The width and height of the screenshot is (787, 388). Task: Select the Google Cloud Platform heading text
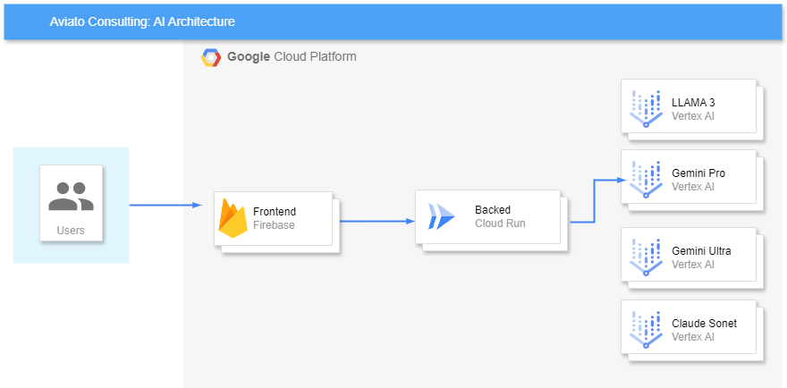point(292,56)
